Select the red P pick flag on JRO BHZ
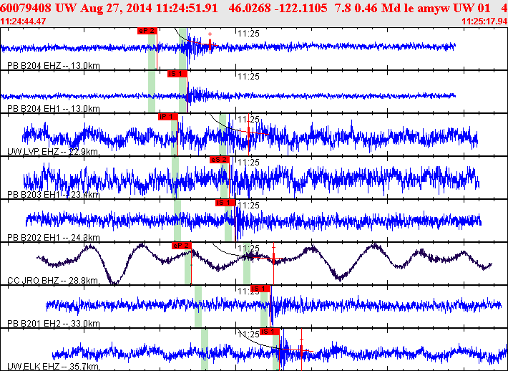Image resolution: width=508 pixels, height=371 pixels. [182, 246]
